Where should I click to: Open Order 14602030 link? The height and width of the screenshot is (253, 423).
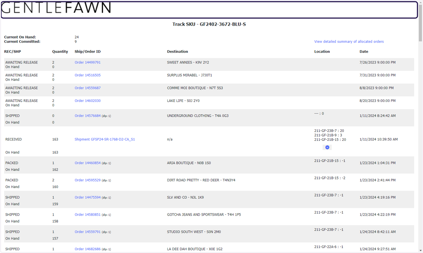pyautogui.click(x=87, y=101)
